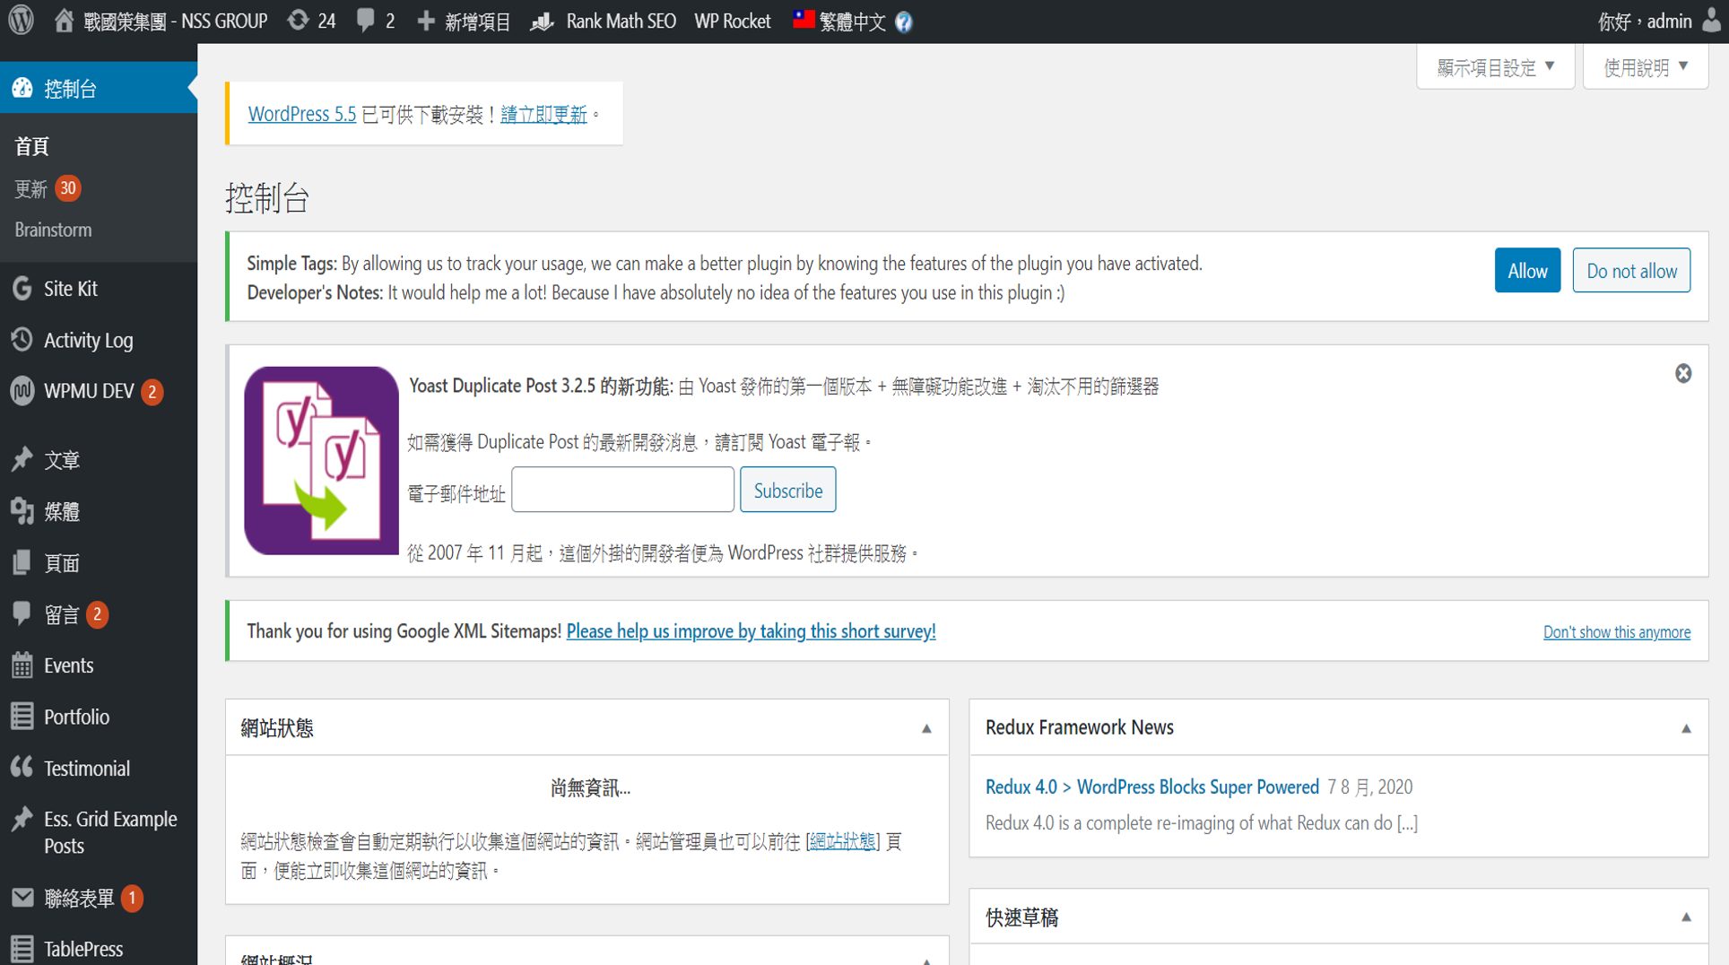Click the comment bubble icon for 留言

tap(22, 613)
